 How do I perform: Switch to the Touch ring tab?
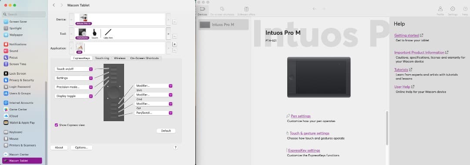[102, 58]
